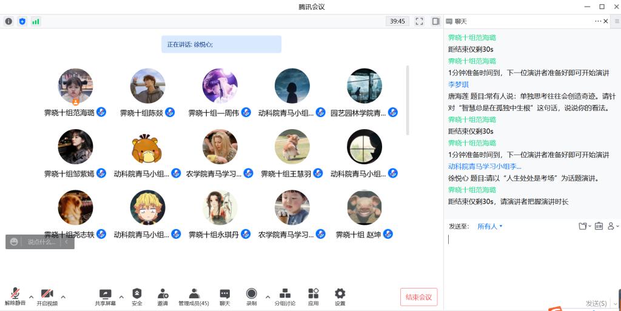
Task: Toggle 开启视频 camera on
Action: pos(47,296)
